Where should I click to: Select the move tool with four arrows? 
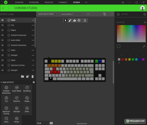[x=79, y=21]
